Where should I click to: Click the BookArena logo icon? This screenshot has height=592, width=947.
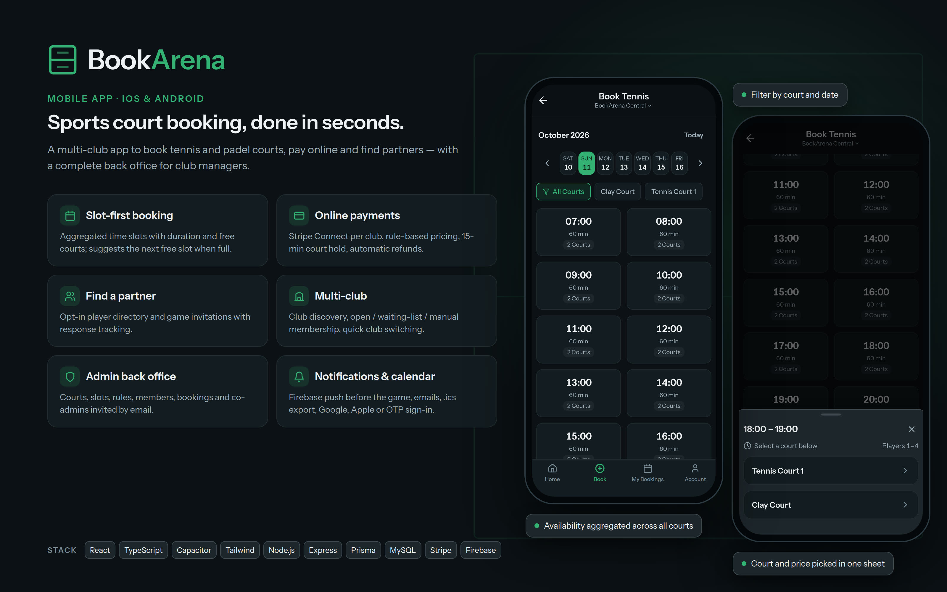tap(63, 59)
